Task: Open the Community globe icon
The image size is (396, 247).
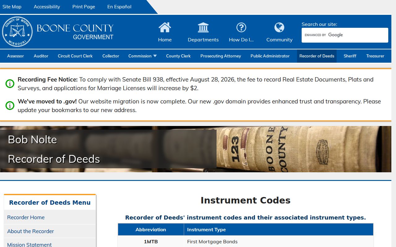Action: click(279, 27)
